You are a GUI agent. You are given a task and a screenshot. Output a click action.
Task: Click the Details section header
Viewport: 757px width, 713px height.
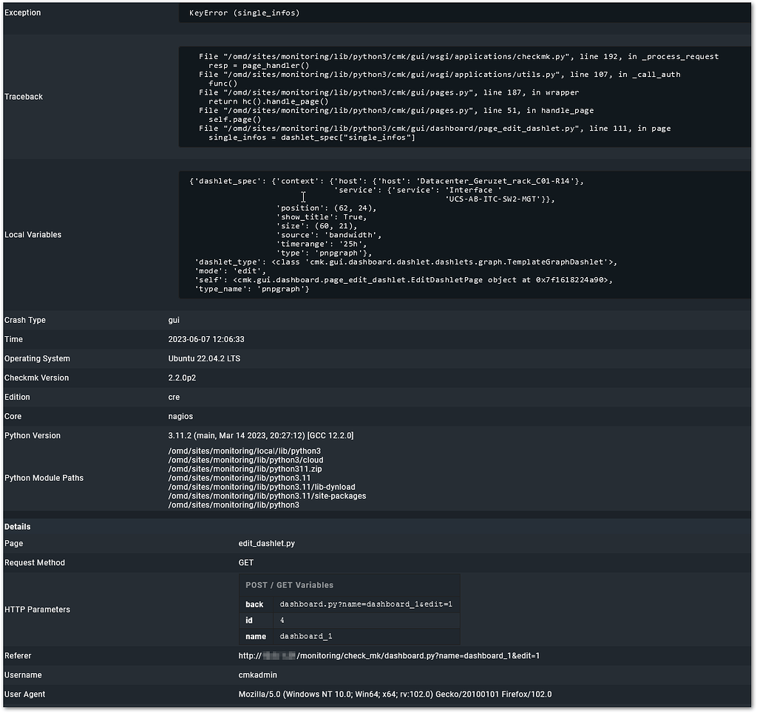coord(18,527)
